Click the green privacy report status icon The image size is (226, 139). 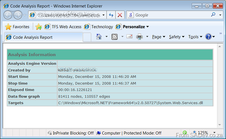185,132
